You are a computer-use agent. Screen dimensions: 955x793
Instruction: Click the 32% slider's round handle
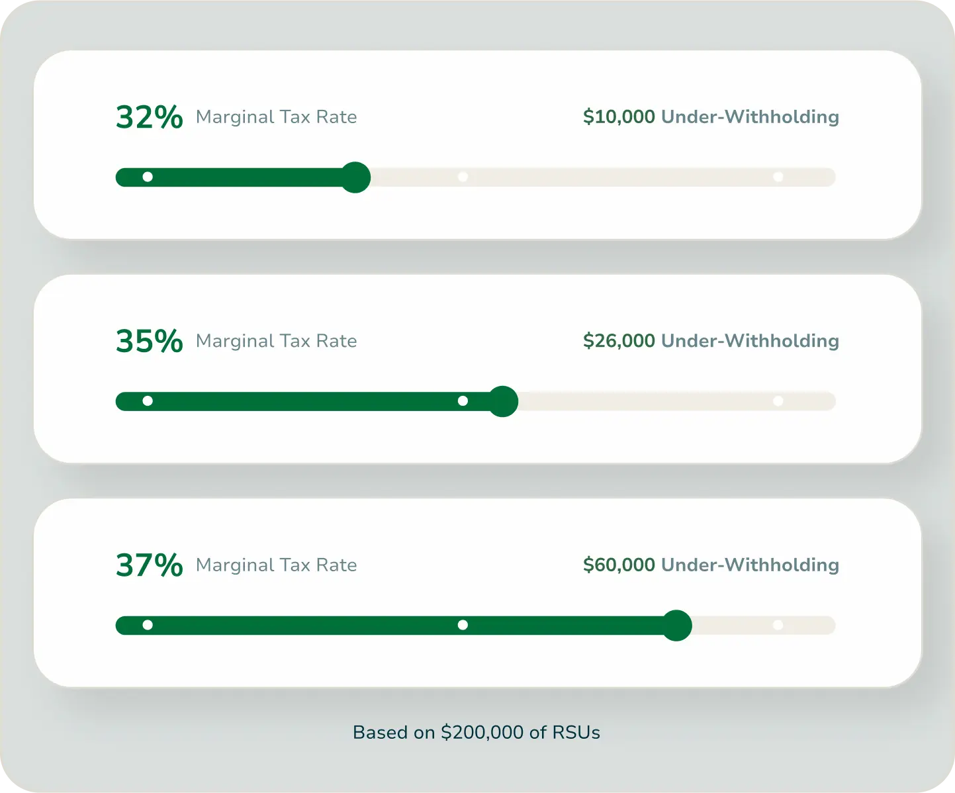[x=355, y=177]
